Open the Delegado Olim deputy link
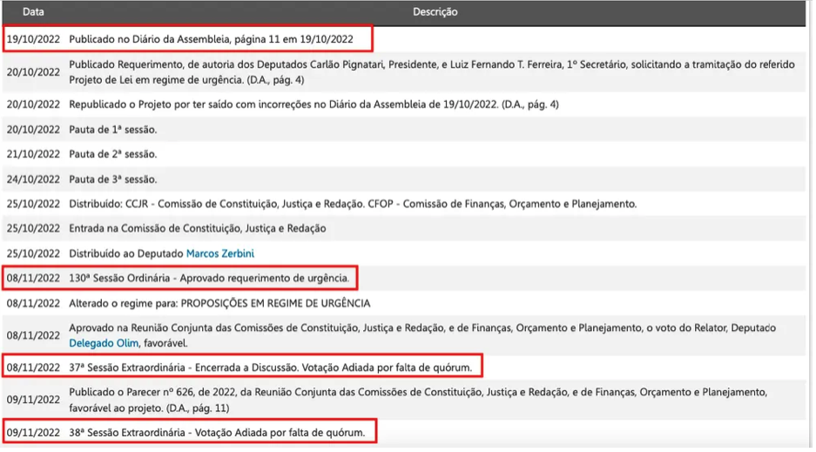 tap(104, 343)
